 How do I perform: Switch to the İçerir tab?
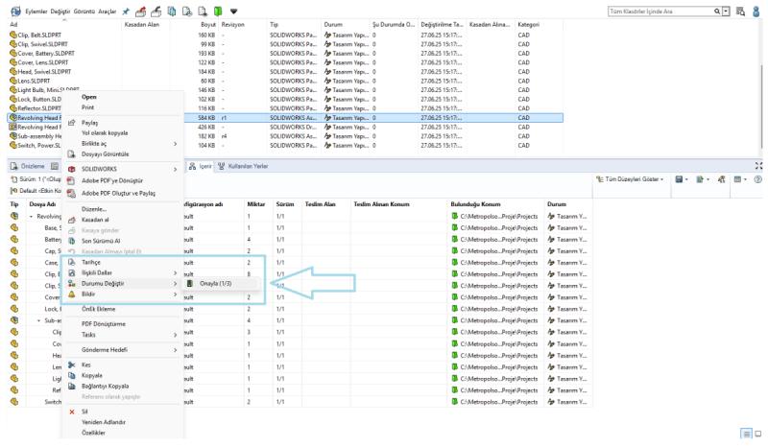201,167
